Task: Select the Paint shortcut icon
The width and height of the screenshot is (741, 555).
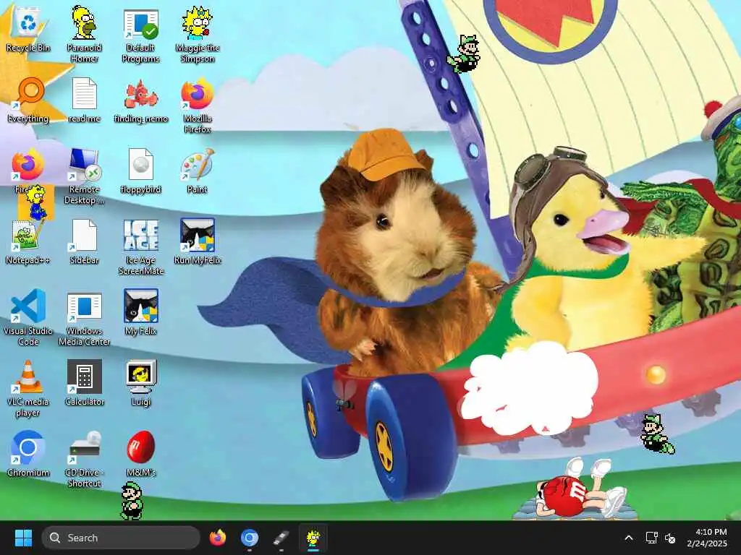Action: [198, 171]
